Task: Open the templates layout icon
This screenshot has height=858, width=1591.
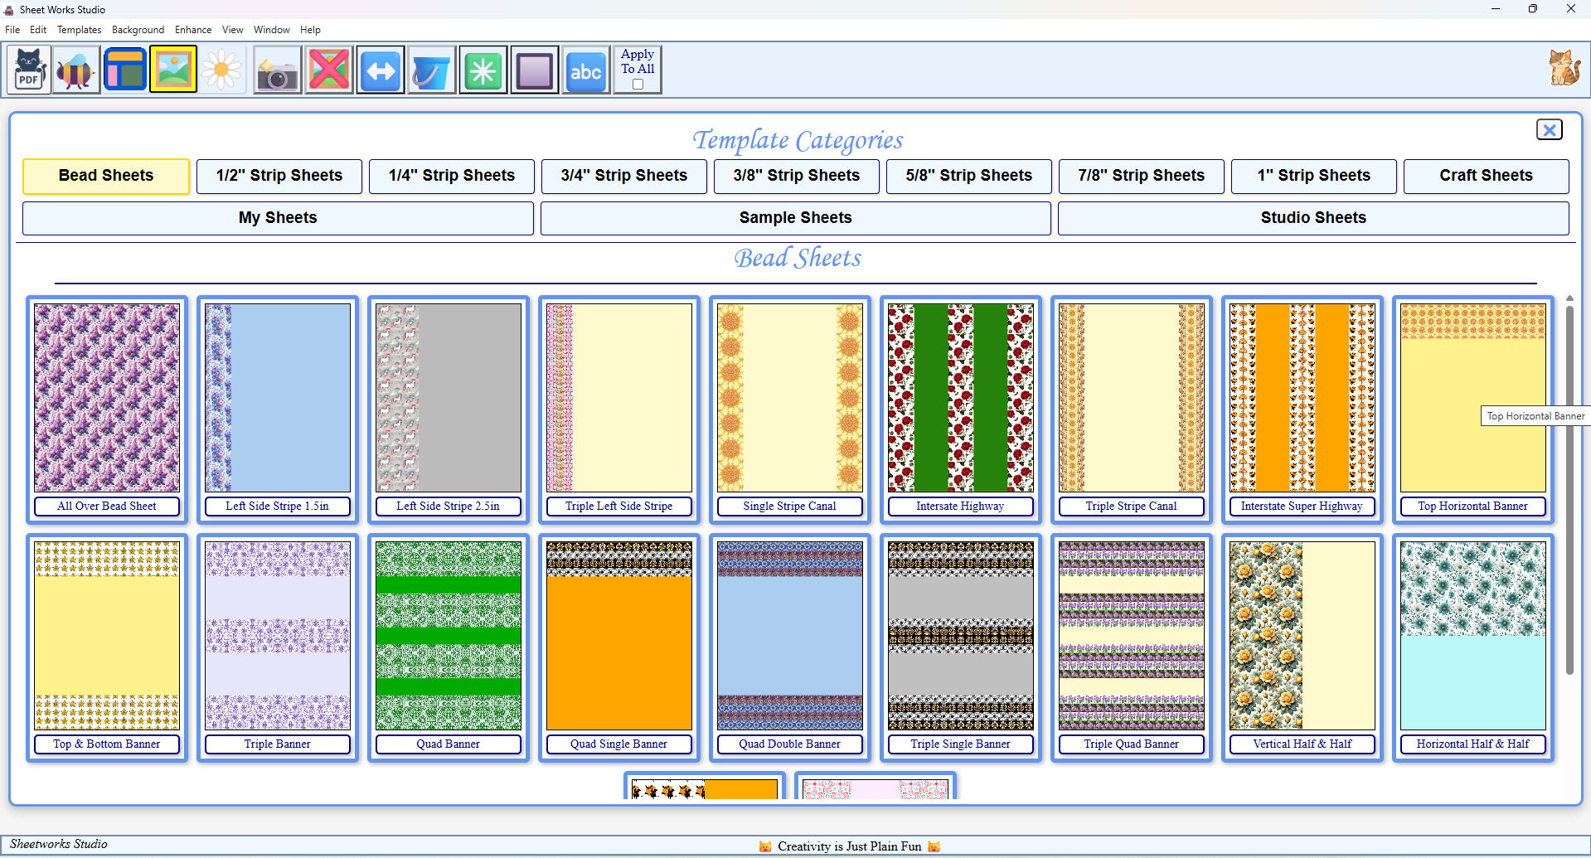Action: [125, 70]
